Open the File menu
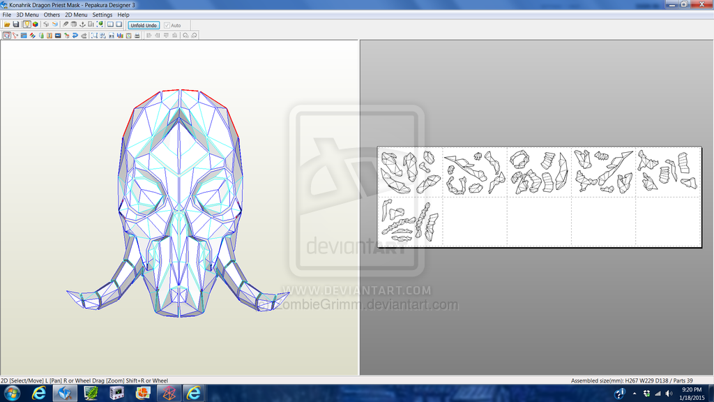The image size is (714, 402). (7, 15)
